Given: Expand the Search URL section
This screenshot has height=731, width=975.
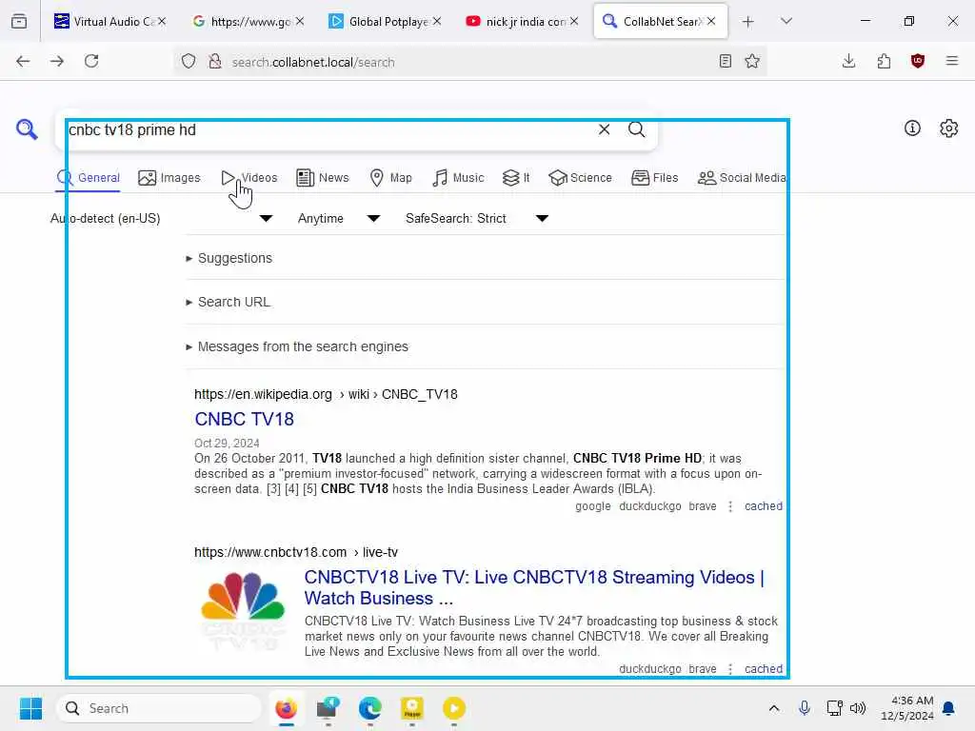Looking at the screenshot, I should (x=229, y=302).
